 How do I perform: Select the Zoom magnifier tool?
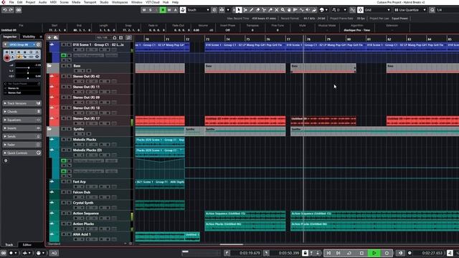pyautogui.click(x=283, y=10)
